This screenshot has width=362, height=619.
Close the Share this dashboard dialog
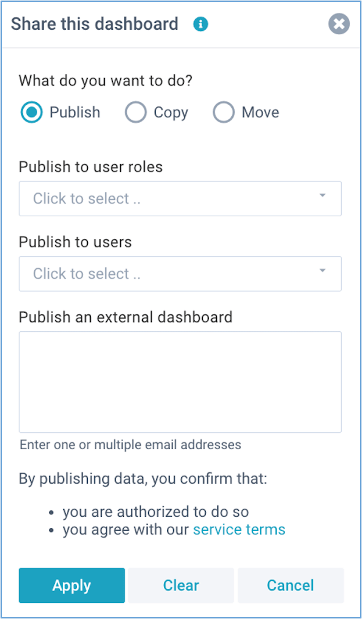339,24
